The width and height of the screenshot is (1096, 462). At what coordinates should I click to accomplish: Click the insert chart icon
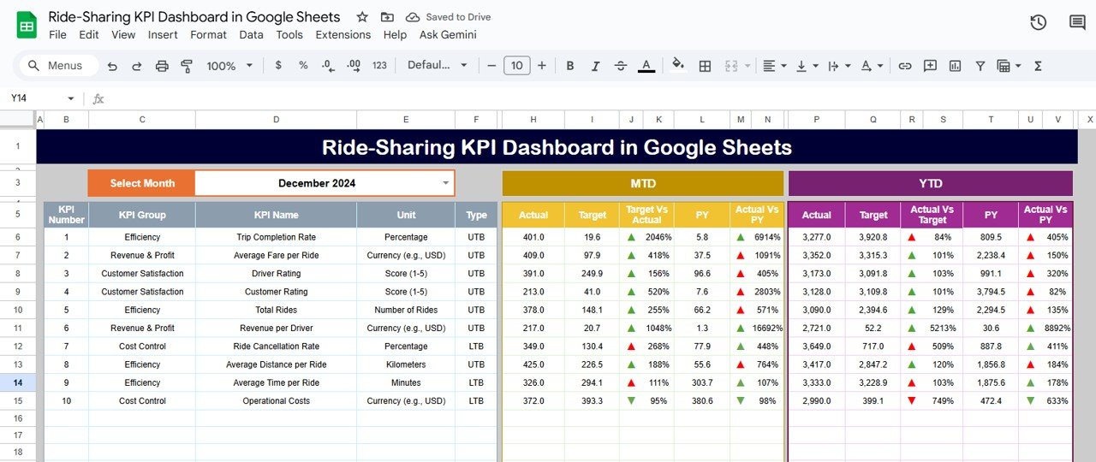955,66
